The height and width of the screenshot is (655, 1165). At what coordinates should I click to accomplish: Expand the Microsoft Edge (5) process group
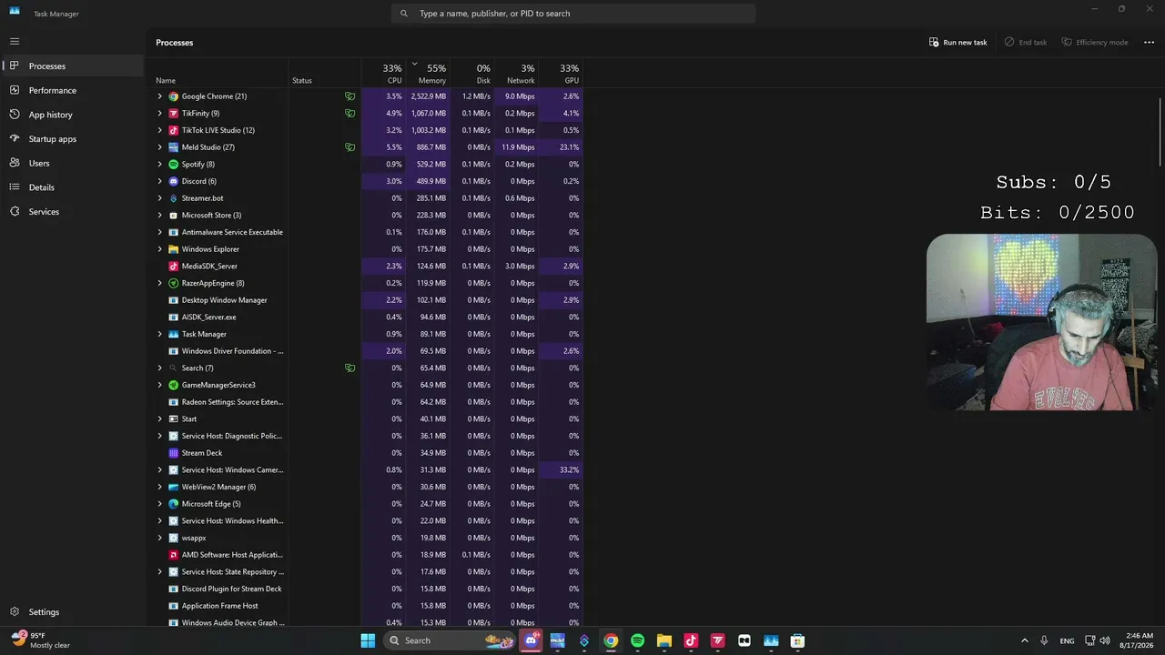[159, 504]
